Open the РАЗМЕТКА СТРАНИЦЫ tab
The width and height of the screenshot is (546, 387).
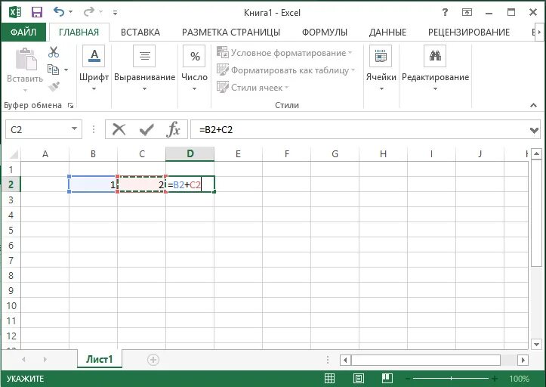(x=231, y=32)
